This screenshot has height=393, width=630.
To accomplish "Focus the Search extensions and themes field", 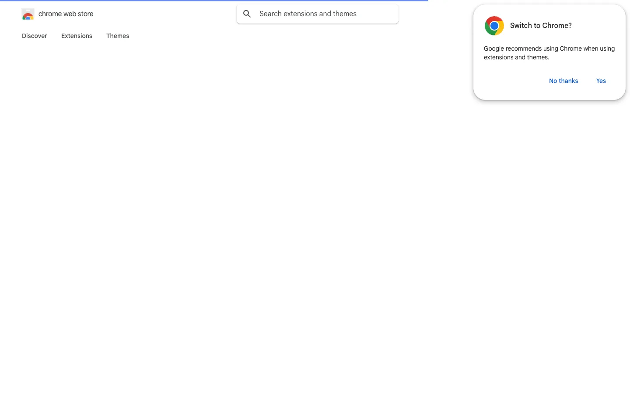I will (318, 14).
